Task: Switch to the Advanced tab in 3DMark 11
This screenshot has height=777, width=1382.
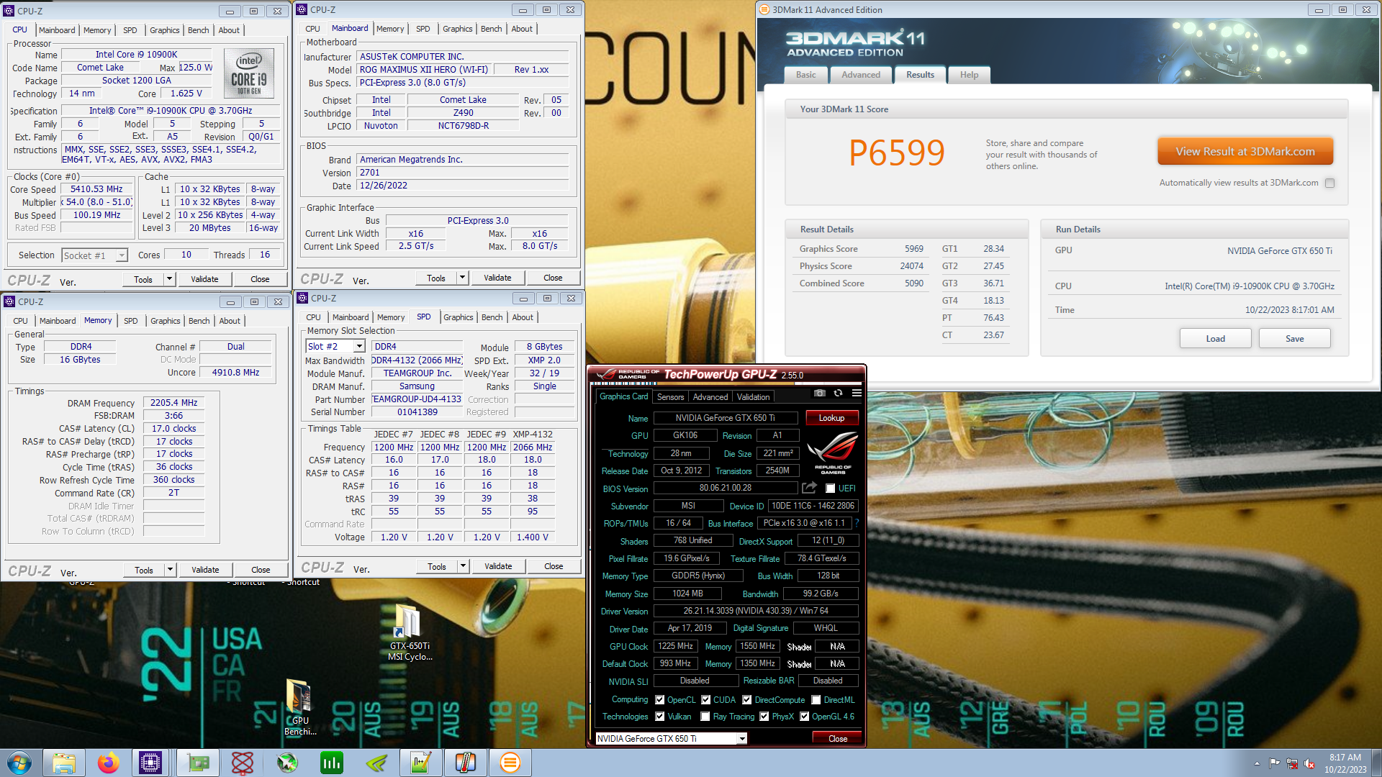Action: [x=861, y=75]
